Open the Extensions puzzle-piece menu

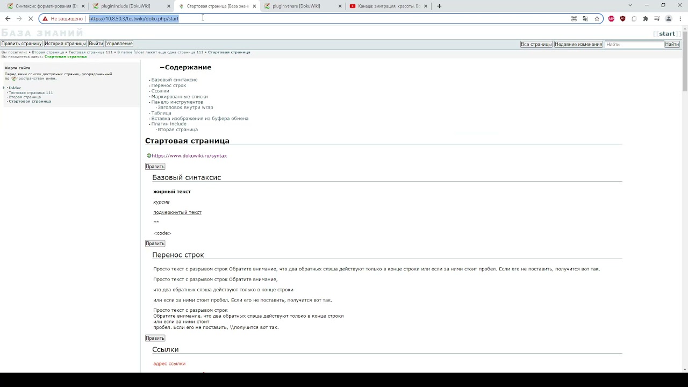pyautogui.click(x=646, y=19)
